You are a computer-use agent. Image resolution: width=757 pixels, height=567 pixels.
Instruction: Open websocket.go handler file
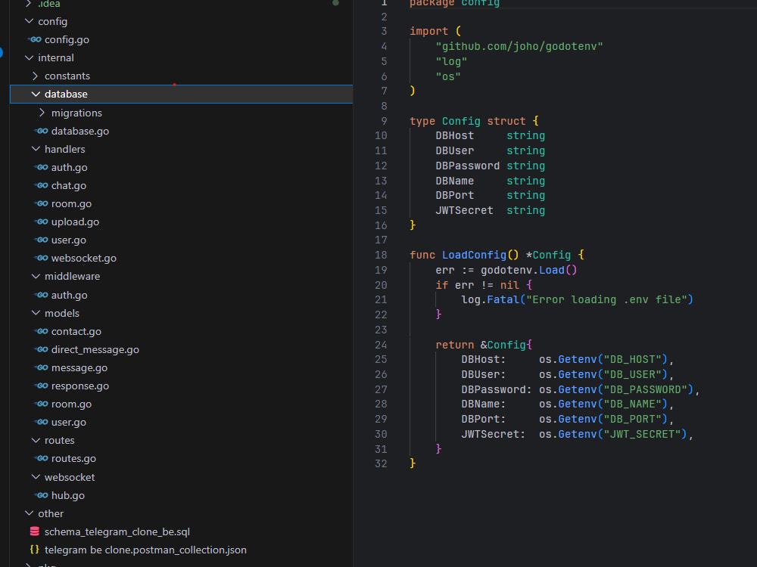click(x=83, y=259)
